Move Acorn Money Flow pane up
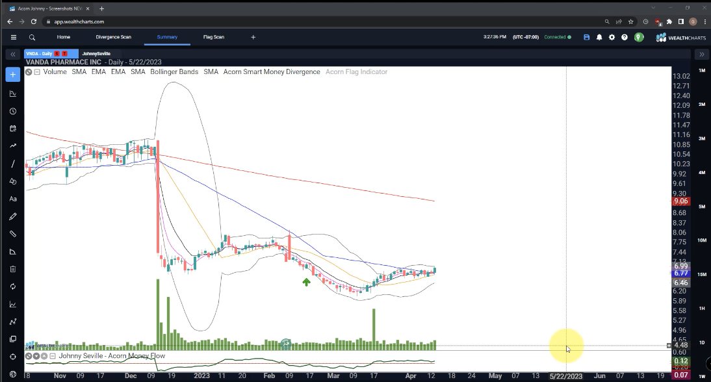The height and width of the screenshot is (382, 711). 44,356
